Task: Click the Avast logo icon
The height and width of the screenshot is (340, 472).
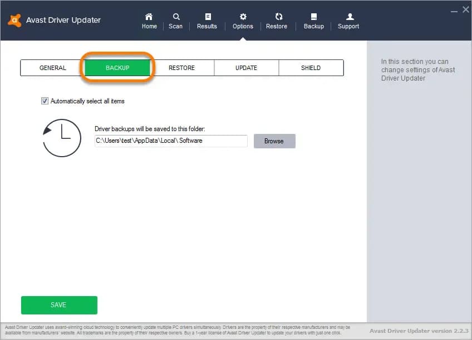Action: pyautogui.click(x=14, y=21)
